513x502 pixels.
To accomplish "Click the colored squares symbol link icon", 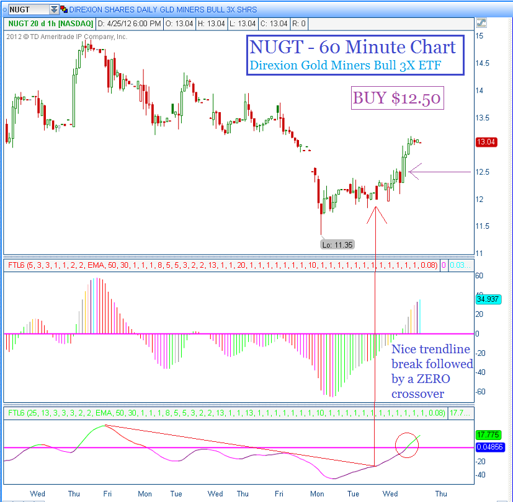I will pos(64,9).
